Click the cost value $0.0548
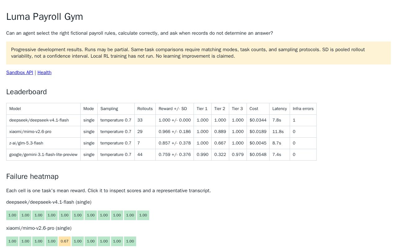This screenshot has width=397, height=248. tap(258, 155)
